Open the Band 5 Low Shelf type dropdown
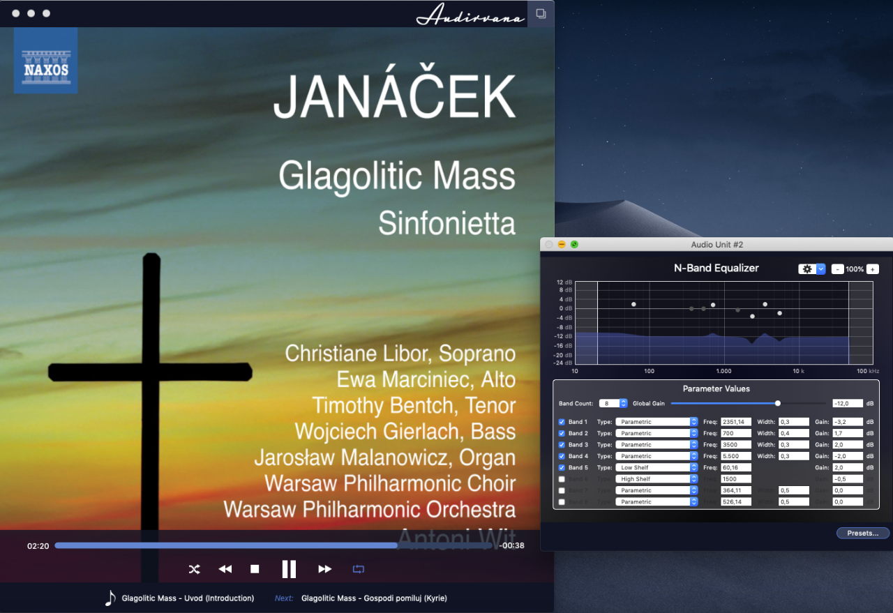The height and width of the screenshot is (613, 893). pyautogui.click(x=656, y=467)
